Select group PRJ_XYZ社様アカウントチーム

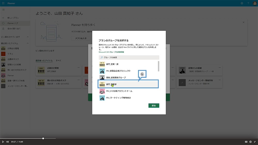(128, 91)
